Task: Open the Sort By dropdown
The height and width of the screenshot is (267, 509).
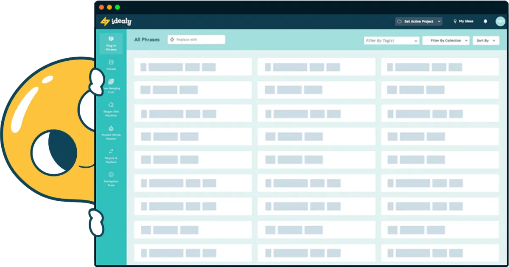Action: (x=486, y=40)
